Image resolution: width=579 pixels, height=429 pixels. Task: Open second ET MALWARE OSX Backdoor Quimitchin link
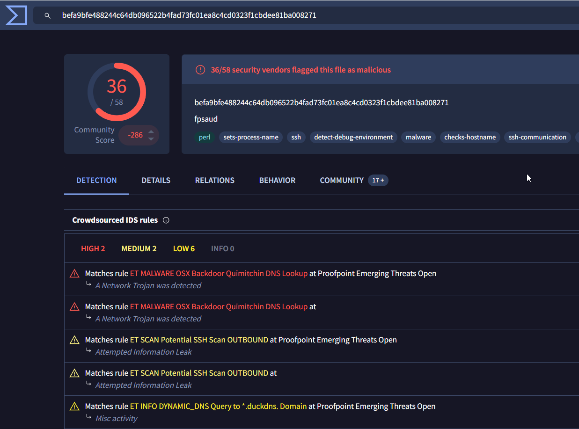[x=219, y=306]
